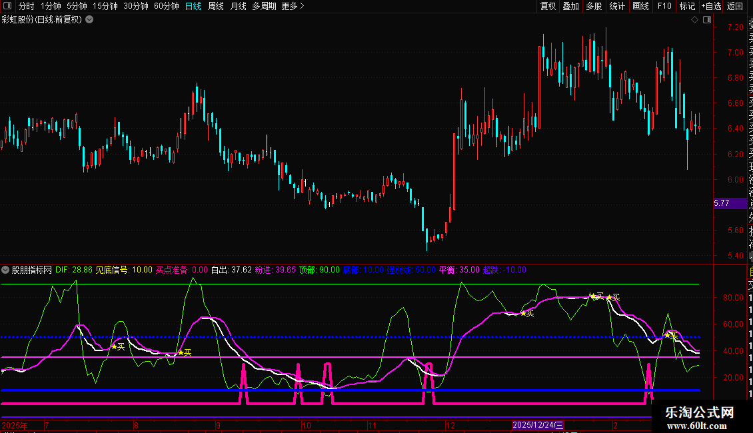Select the 周线 weekly period tab

click(x=216, y=6)
